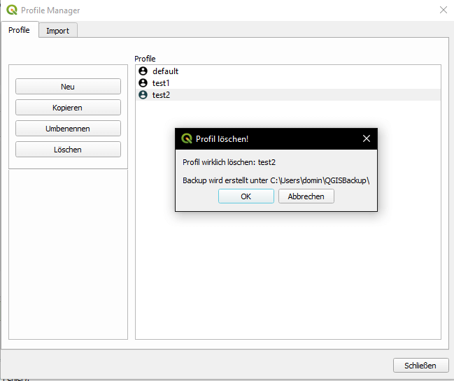Select the Profile tab

(x=19, y=30)
